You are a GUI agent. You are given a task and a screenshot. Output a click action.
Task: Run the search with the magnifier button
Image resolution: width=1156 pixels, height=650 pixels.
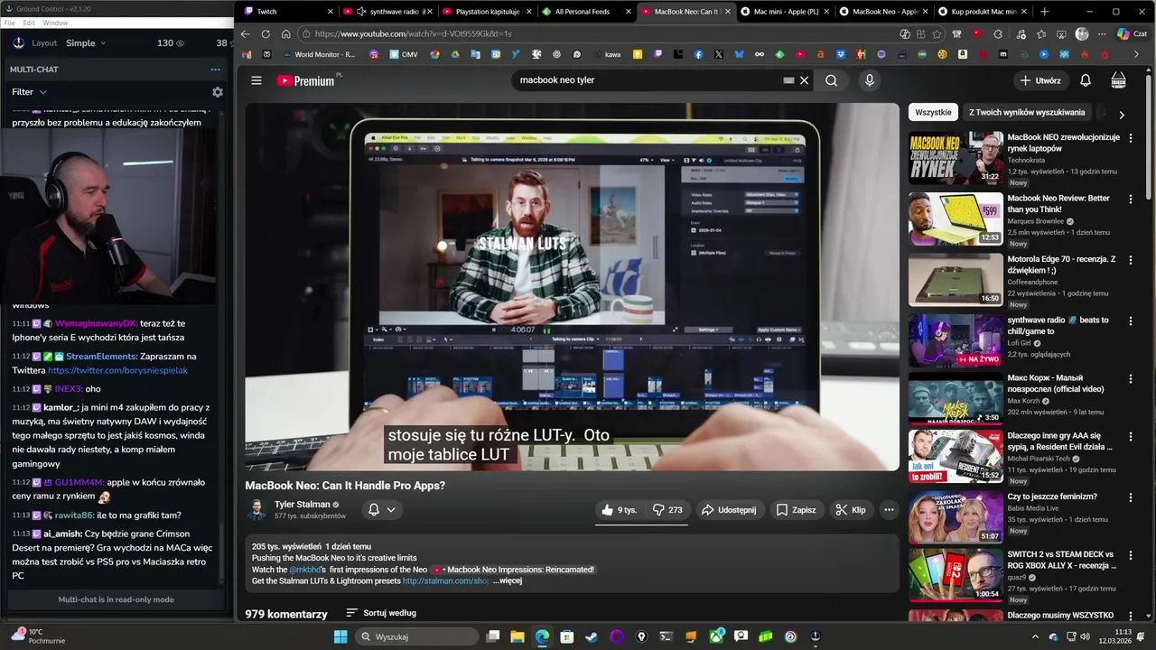pyautogui.click(x=831, y=80)
